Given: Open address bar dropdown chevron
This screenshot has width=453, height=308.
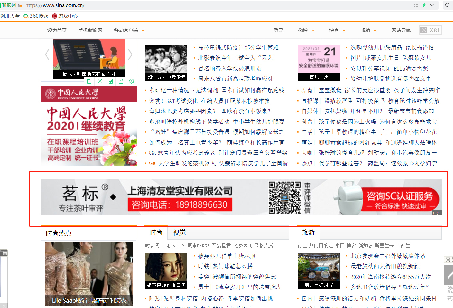Looking at the screenshot, I should [432, 5].
